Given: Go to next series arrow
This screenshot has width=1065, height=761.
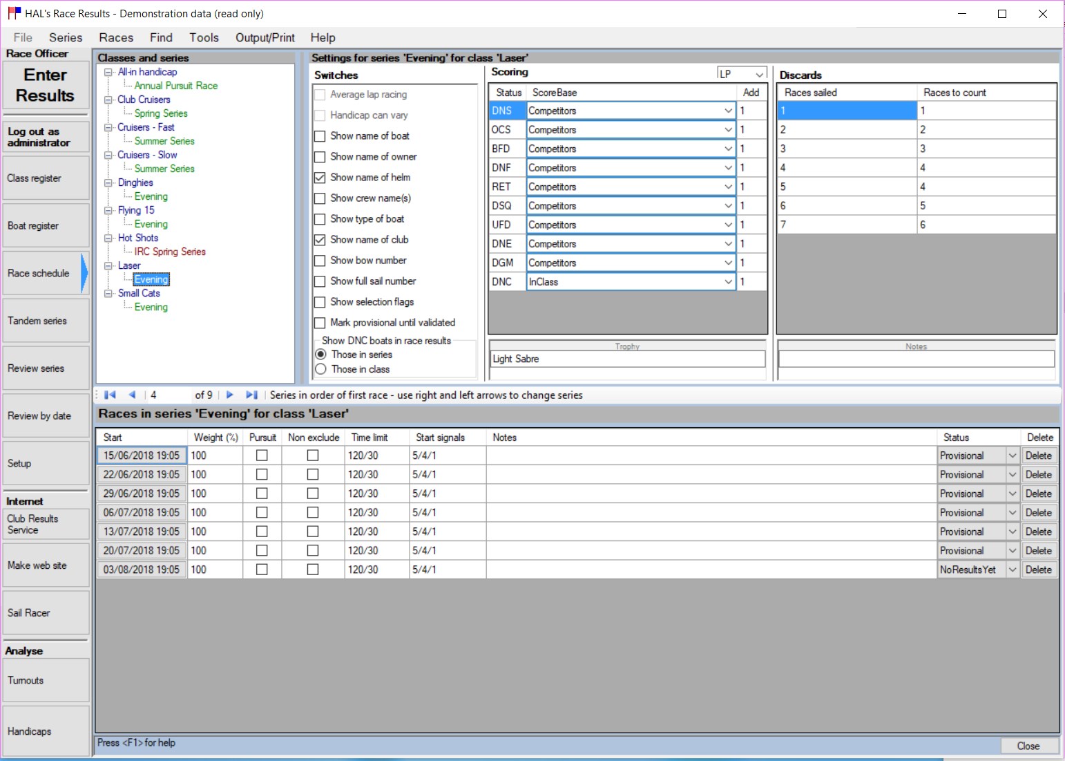Looking at the screenshot, I should (230, 395).
